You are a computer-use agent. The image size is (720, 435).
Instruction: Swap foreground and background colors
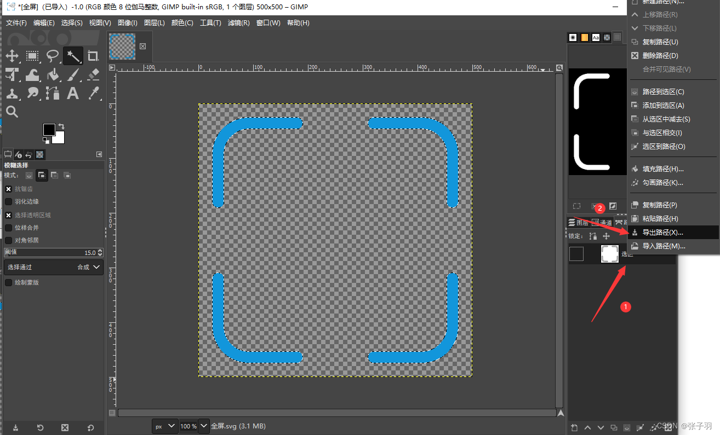point(61,126)
